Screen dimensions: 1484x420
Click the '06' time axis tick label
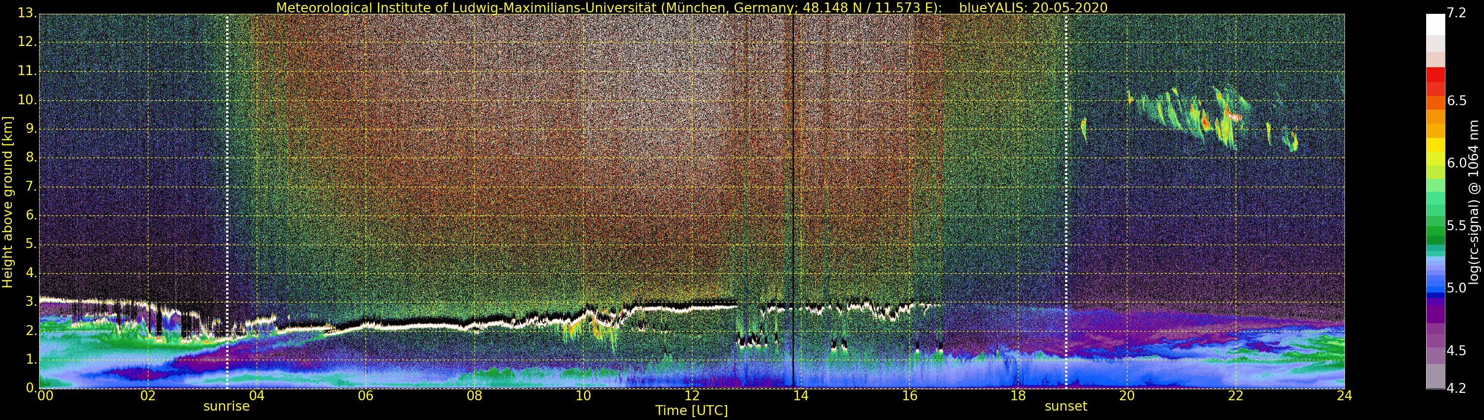coord(365,396)
